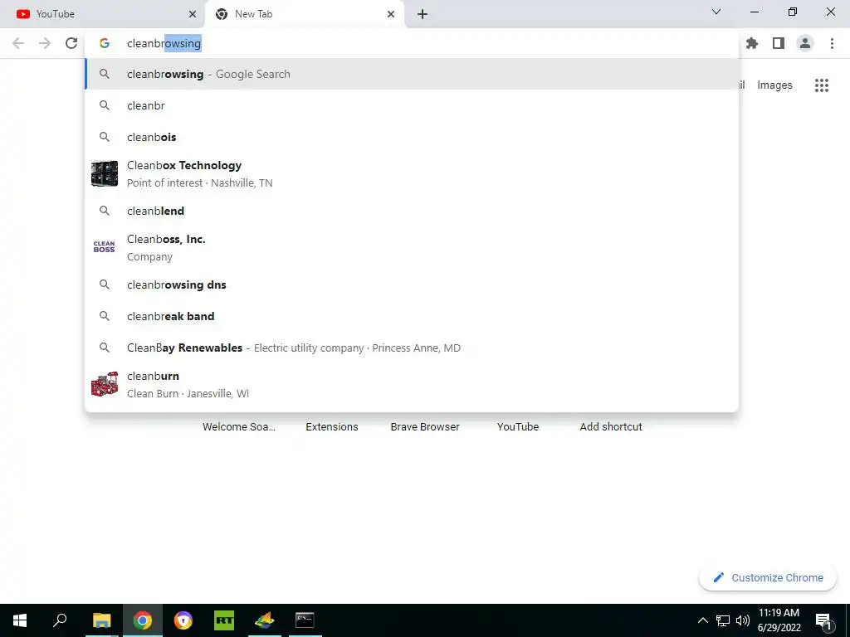Viewport: 850px width, 637px height.
Task: Click Chrome icon in taskbar
Action: tap(143, 620)
